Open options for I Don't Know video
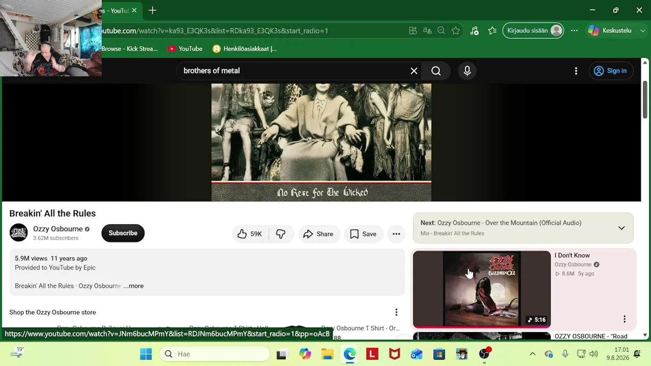The width and height of the screenshot is (651, 366). tap(625, 319)
